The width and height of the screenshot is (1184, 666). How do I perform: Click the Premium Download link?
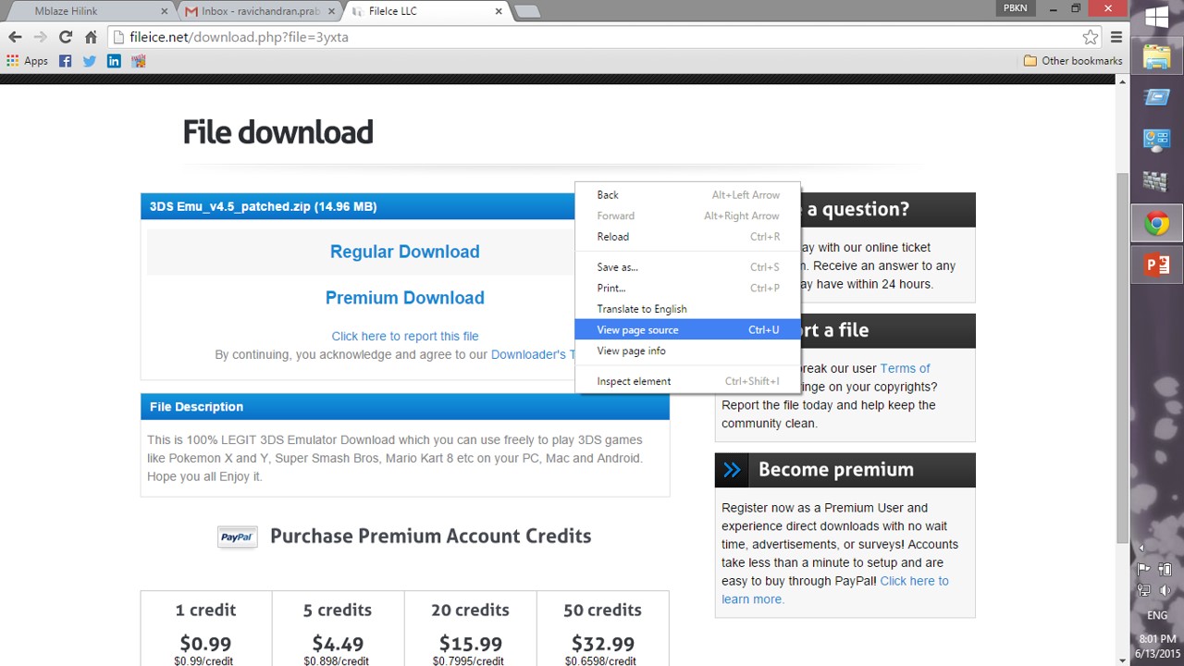point(404,298)
